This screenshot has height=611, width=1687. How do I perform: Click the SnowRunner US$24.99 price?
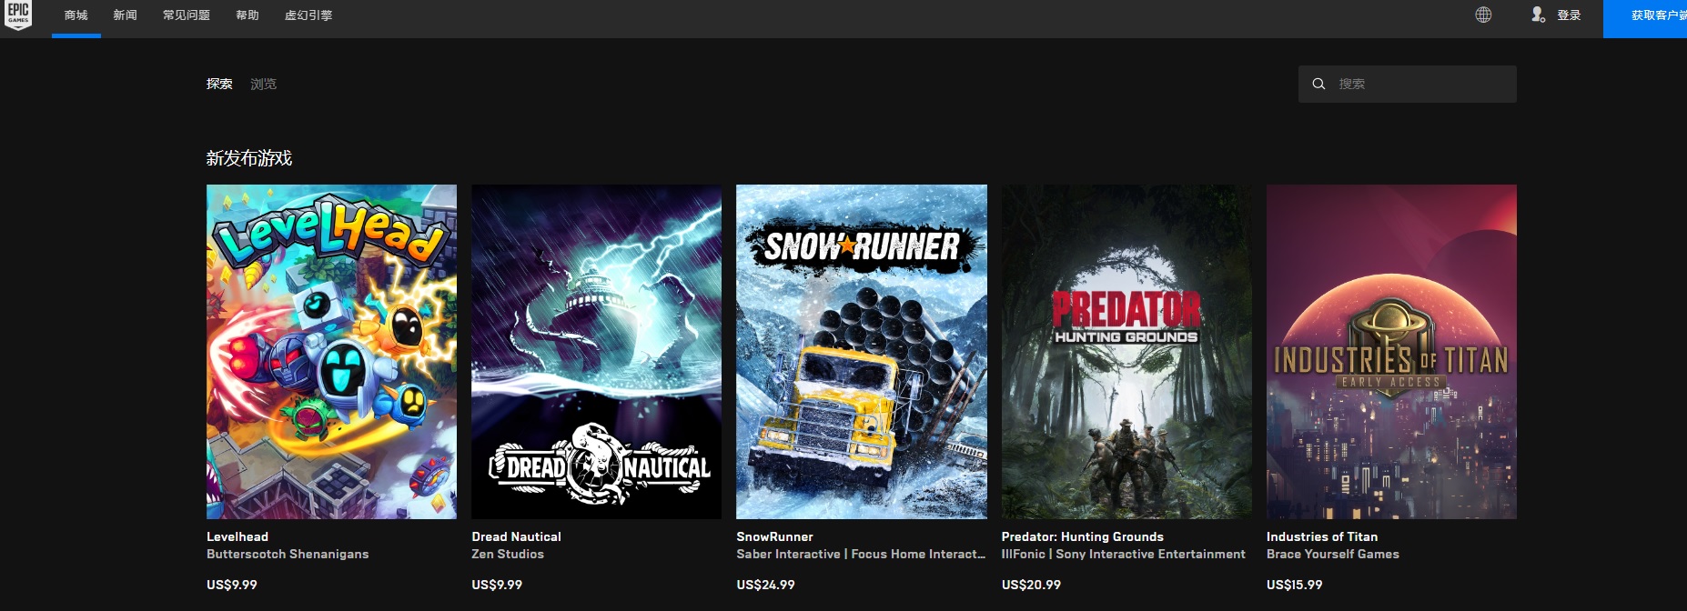pyautogui.click(x=765, y=585)
